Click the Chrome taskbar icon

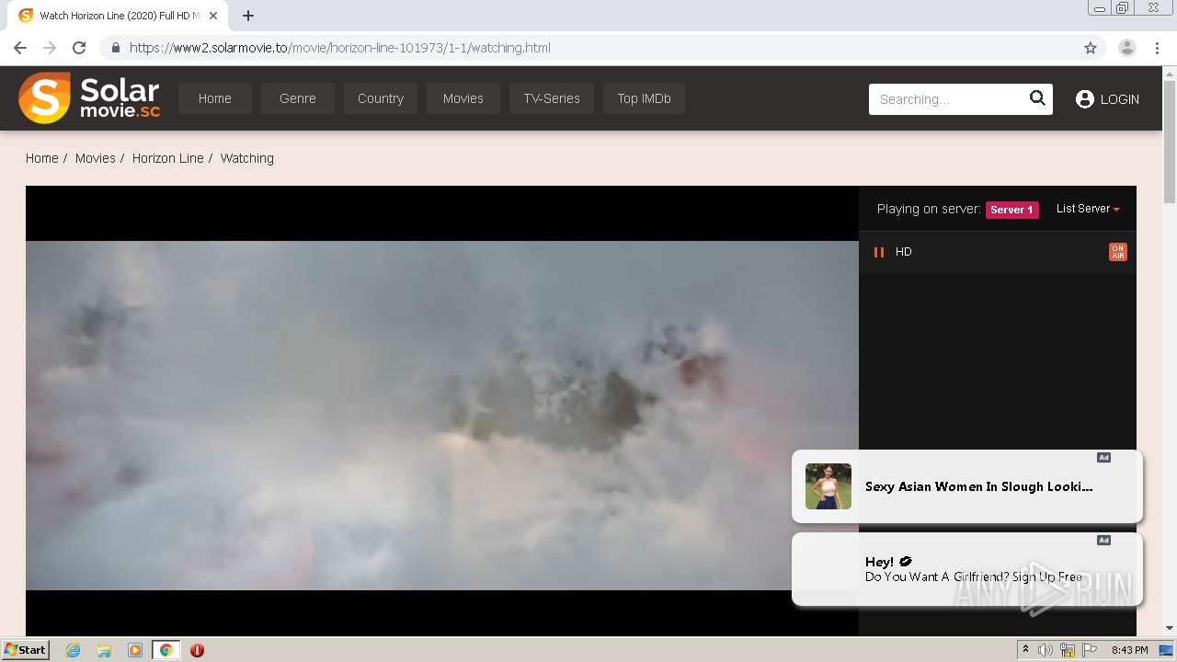(166, 650)
